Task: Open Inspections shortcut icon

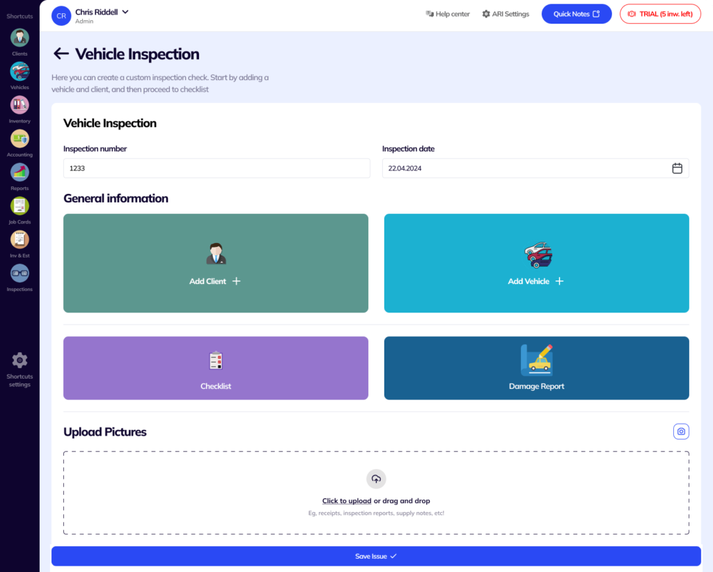Action: tap(19, 273)
